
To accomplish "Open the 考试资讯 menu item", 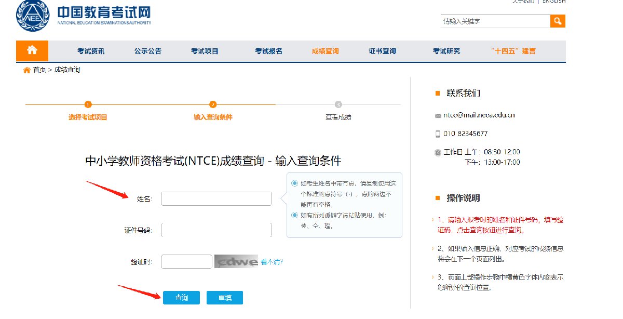I will [91, 51].
